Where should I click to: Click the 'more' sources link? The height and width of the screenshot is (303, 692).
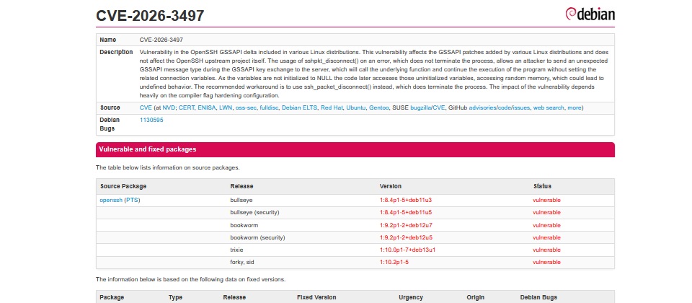(575, 107)
